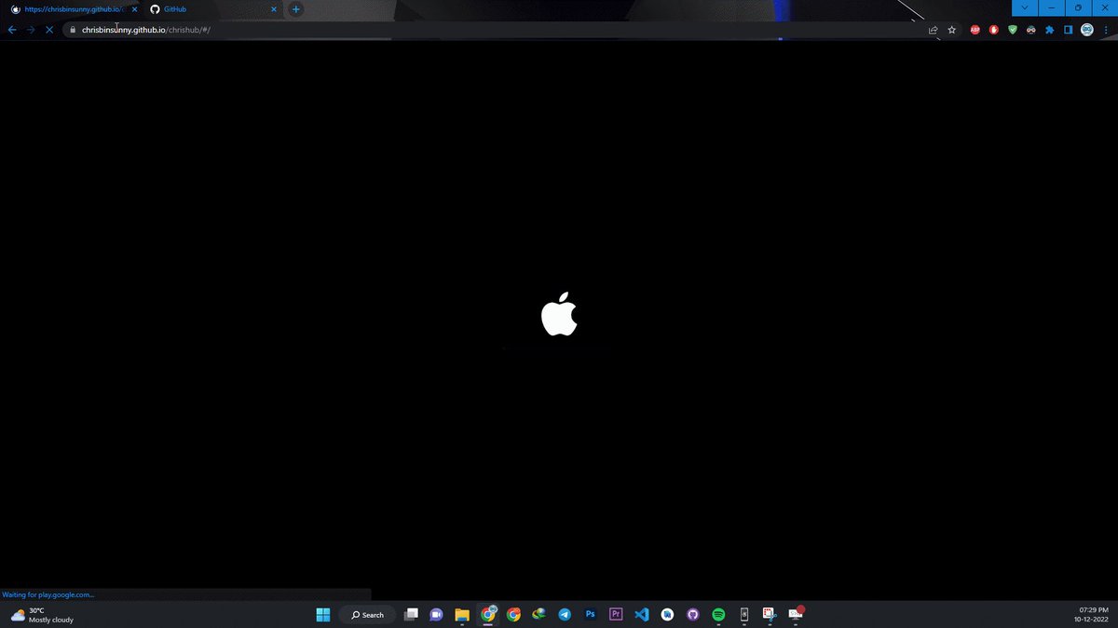Open Task View on the taskbar
Viewport: 1118px width, 628px height.
[x=411, y=615]
